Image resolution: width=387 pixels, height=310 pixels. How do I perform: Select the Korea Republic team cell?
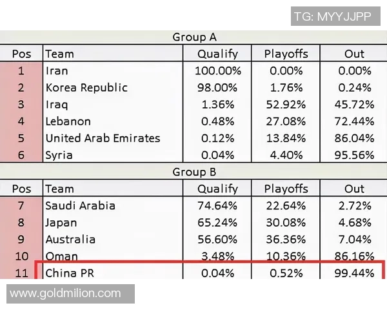pos(86,88)
